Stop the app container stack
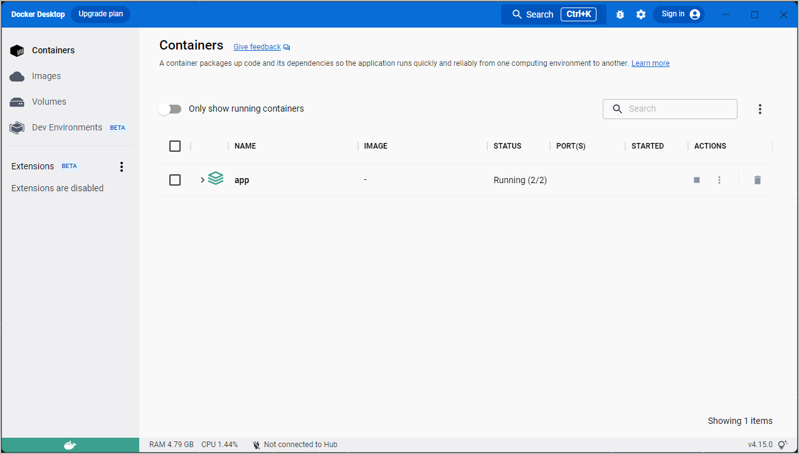This screenshot has width=799, height=454. tap(697, 180)
